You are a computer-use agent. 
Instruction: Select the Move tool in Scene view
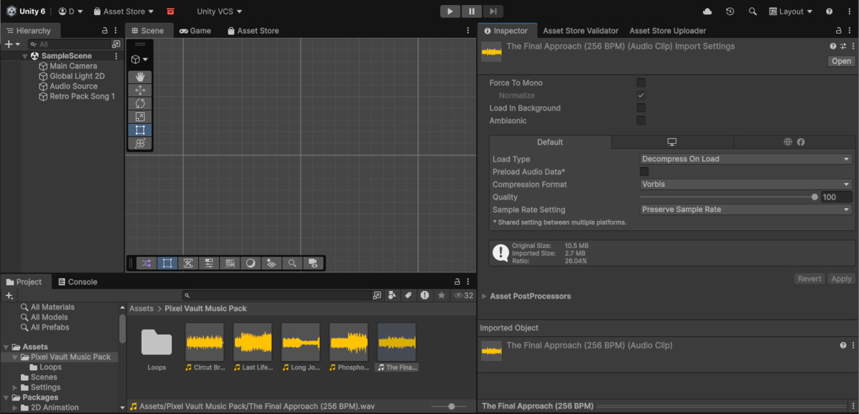coord(140,90)
